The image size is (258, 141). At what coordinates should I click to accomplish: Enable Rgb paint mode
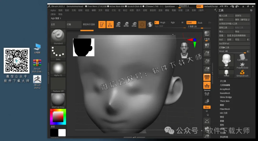click(x=173, y=23)
